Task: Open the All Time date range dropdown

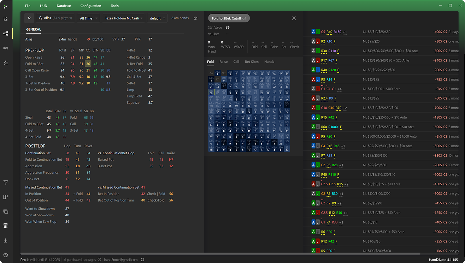Action: 88,18
